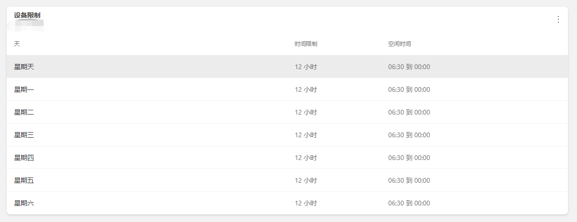Select the 星期四 row label

[24, 158]
